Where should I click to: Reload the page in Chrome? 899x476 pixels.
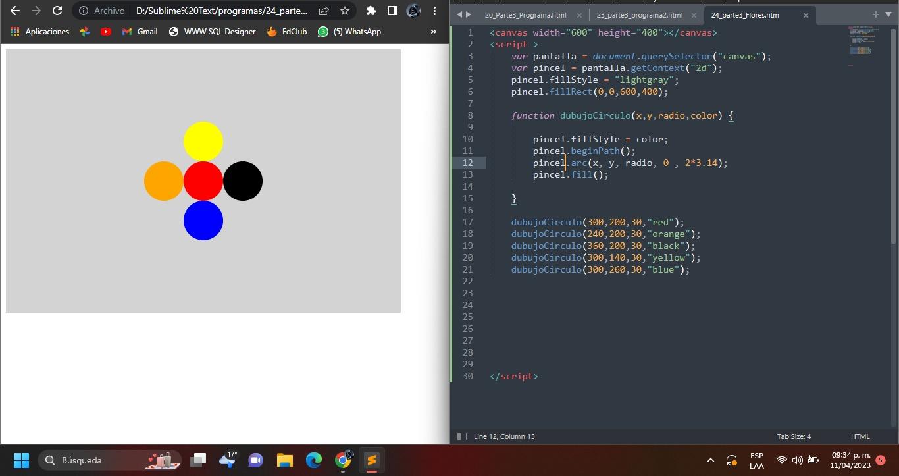coord(57,11)
